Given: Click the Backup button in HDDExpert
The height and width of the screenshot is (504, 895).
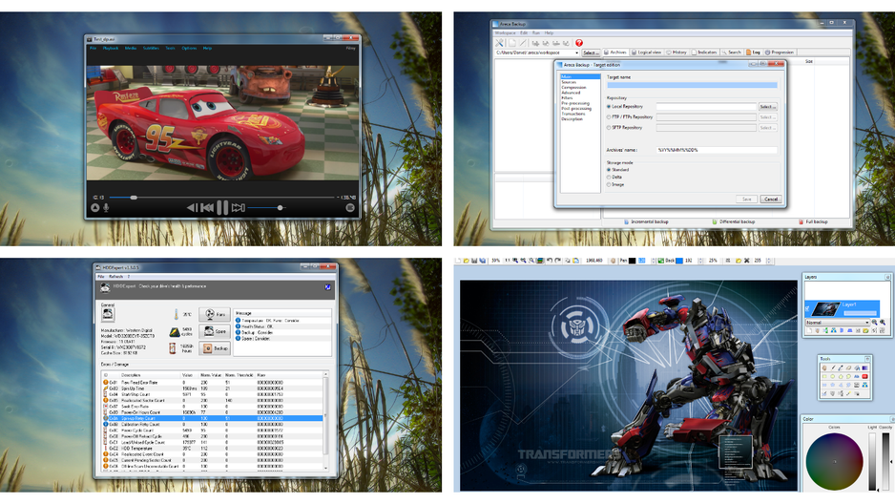Looking at the screenshot, I should [215, 348].
